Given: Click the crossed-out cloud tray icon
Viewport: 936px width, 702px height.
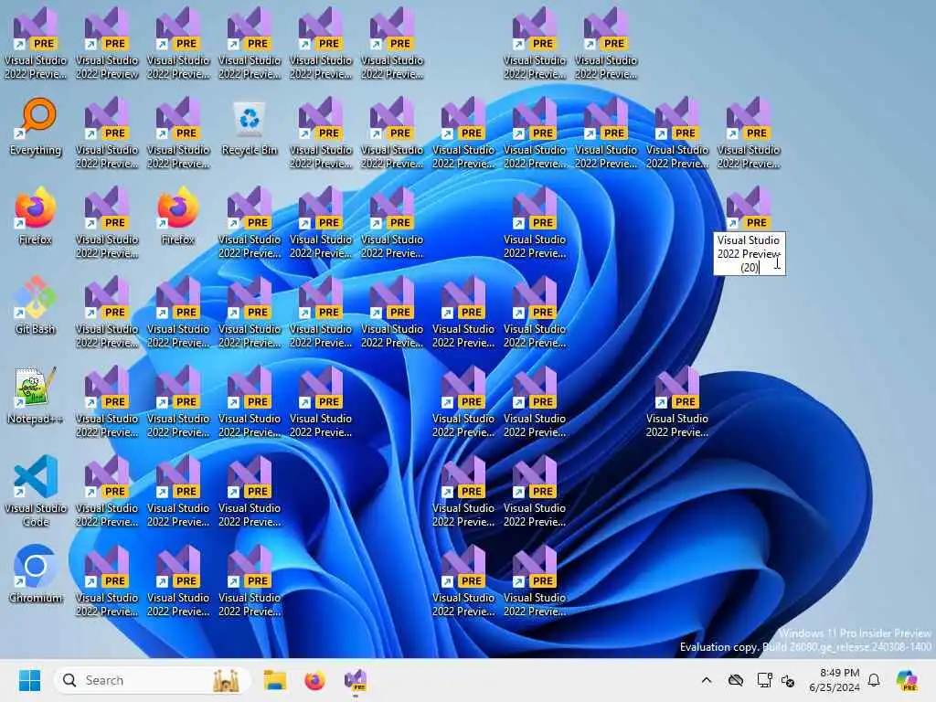Looking at the screenshot, I should [736, 680].
